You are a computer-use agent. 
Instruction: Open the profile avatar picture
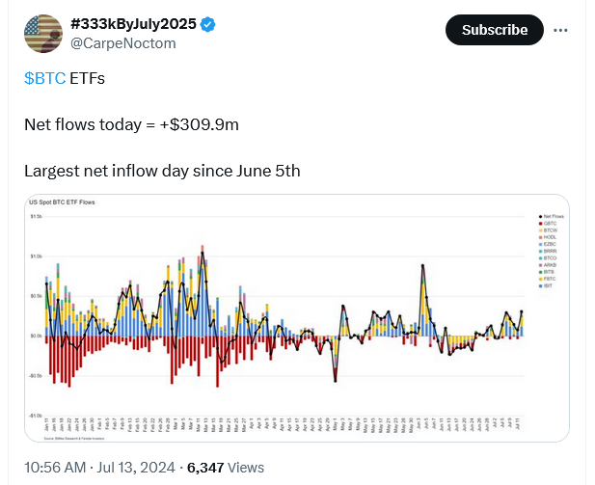coord(43,34)
